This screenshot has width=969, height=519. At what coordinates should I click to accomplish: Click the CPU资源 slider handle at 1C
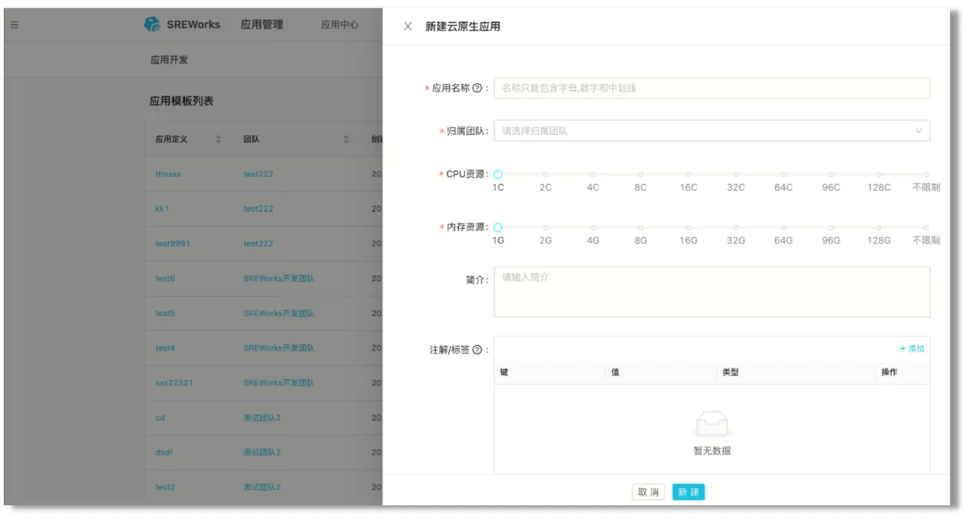click(498, 174)
